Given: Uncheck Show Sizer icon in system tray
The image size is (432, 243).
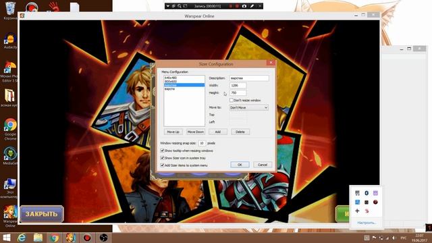Looking at the screenshot, I should (x=162, y=158).
